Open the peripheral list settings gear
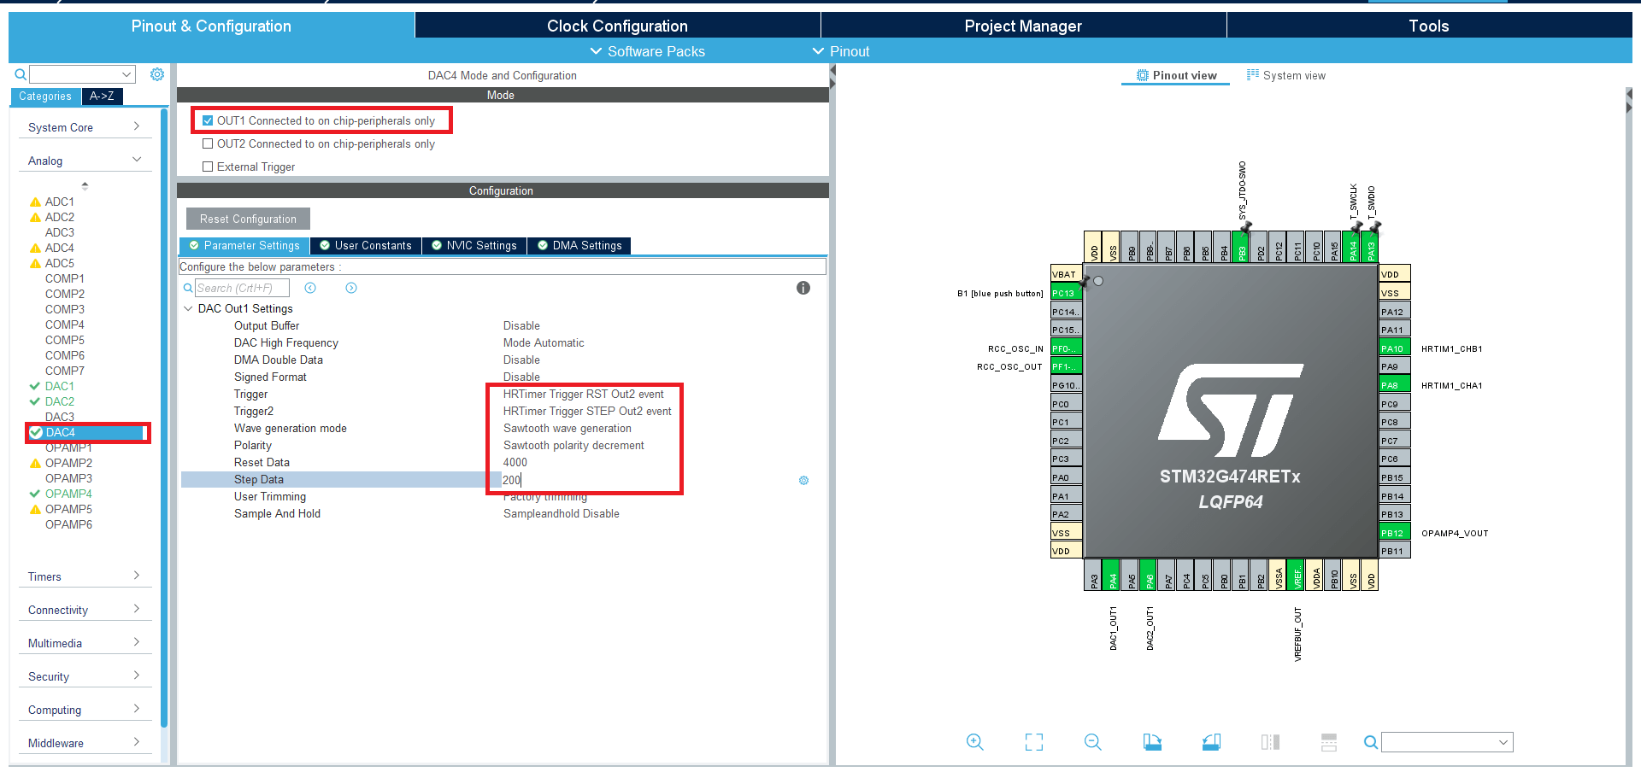 [x=157, y=74]
